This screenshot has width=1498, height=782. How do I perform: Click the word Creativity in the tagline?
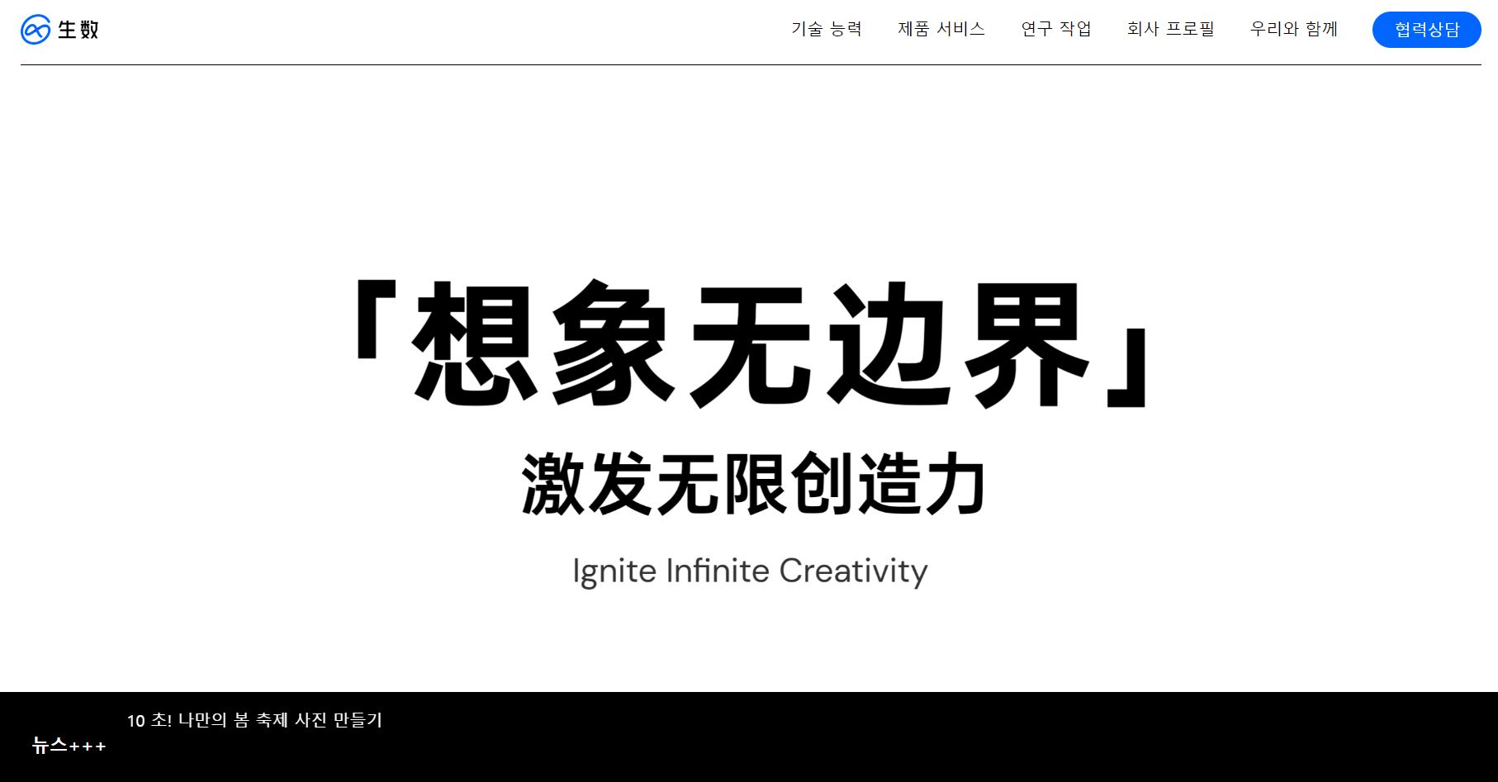(x=853, y=571)
